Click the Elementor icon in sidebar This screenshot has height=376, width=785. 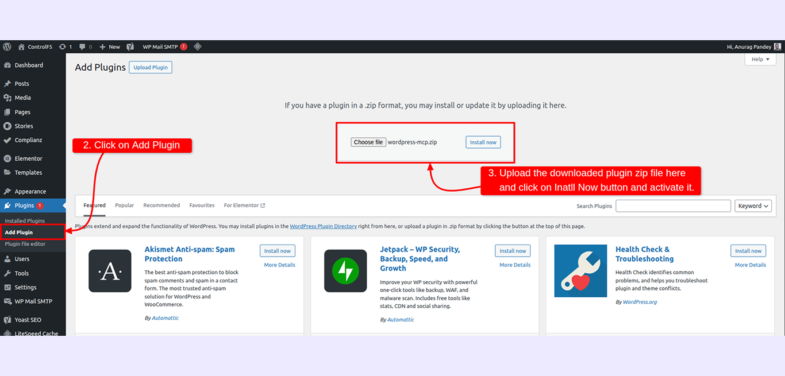(x=7, y=158)
